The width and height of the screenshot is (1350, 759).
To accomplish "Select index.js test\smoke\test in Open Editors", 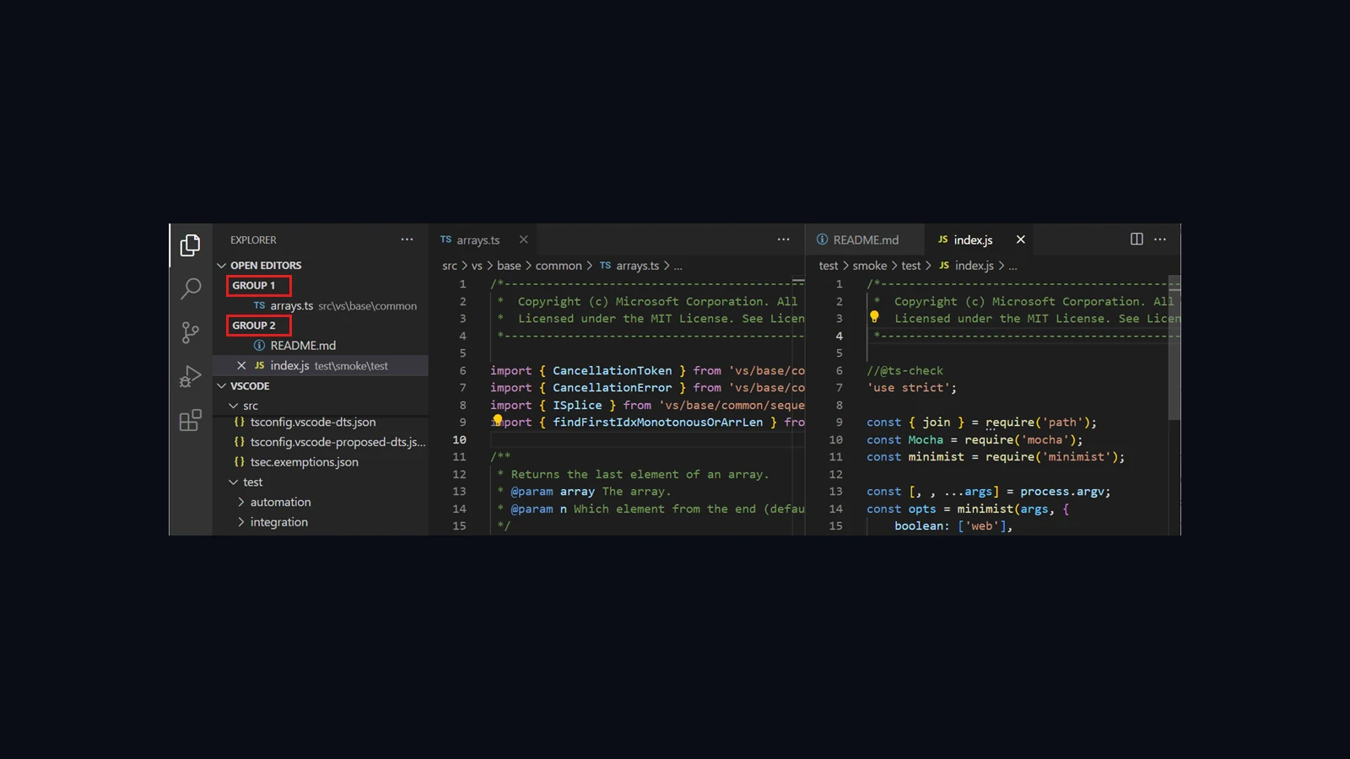I will pyautogui.click(x=321, y=365).
